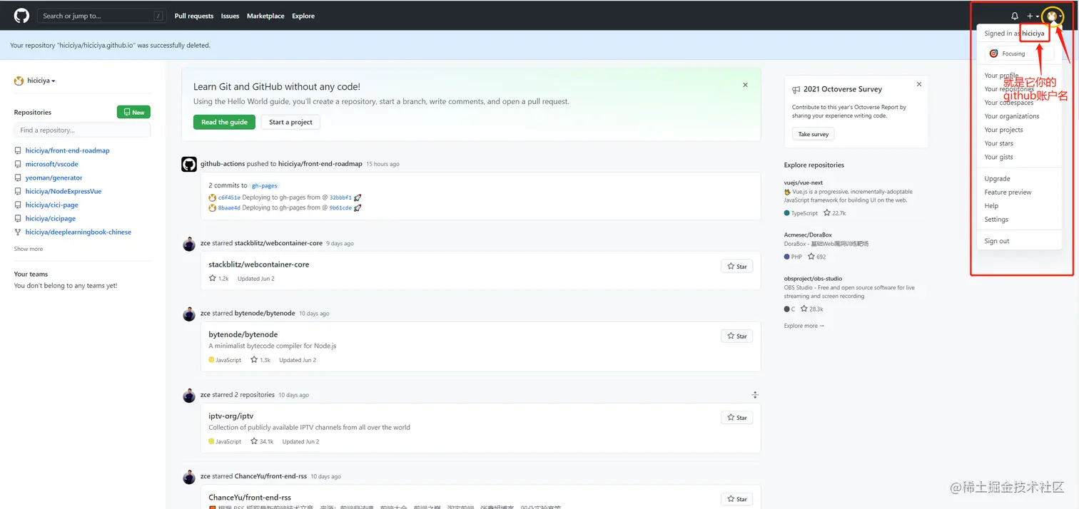The width and height of the screenshot is (1079, 509).
Task: Star stackblitz/webcontainer-core
Action: pyautogui.click(x=737, y=266)
